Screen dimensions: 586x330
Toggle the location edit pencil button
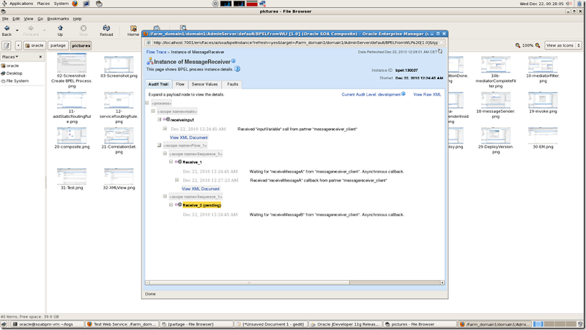pos(7,45)
